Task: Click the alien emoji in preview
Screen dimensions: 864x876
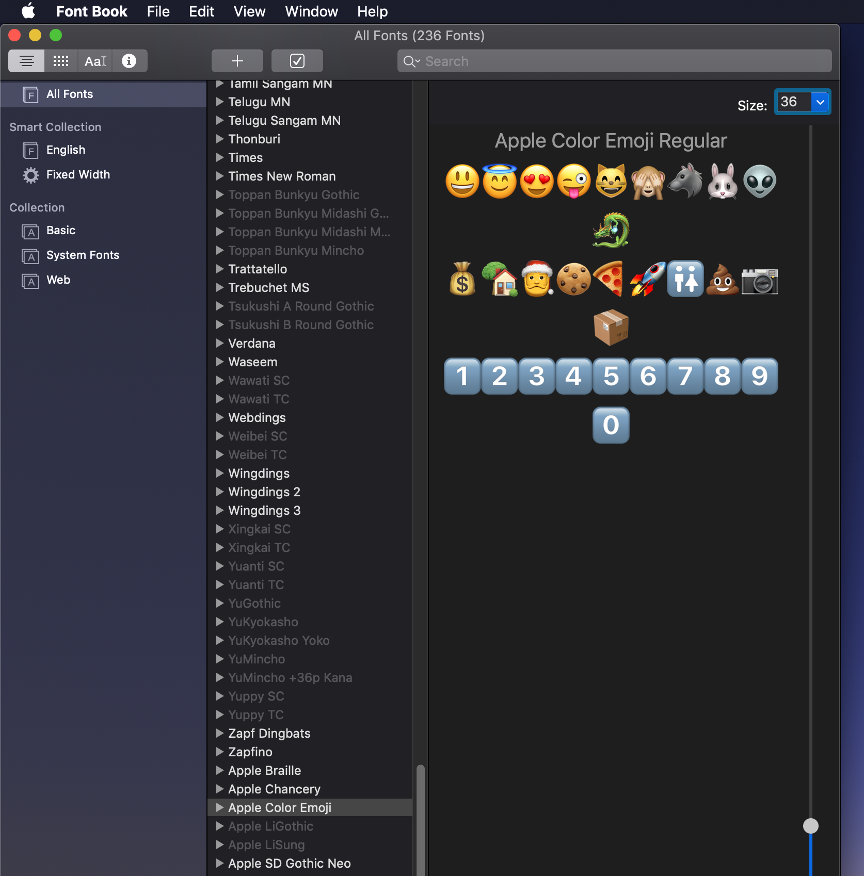Action: click(x=760, y=181)
